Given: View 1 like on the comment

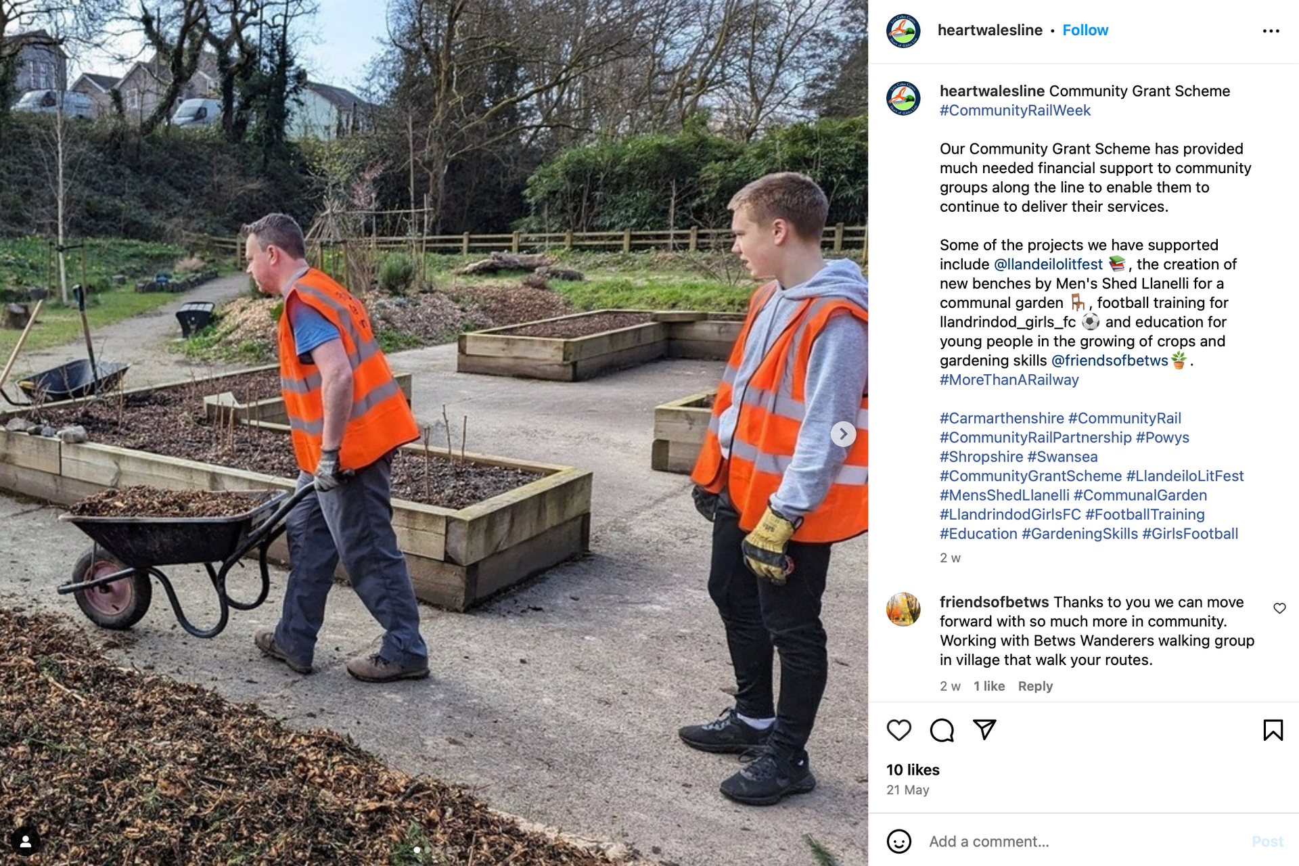Looking at the screenshot, I should pos(989,686).
